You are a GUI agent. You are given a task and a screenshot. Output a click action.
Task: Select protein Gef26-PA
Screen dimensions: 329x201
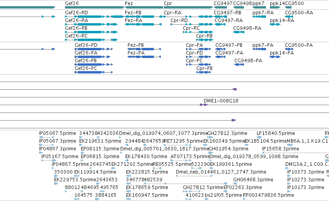[92, 57]
